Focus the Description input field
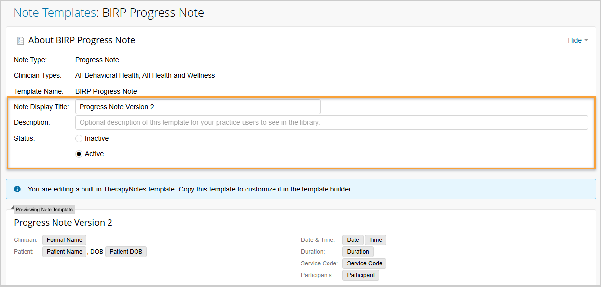Screen dimensions: 601x287 point(331,122)
